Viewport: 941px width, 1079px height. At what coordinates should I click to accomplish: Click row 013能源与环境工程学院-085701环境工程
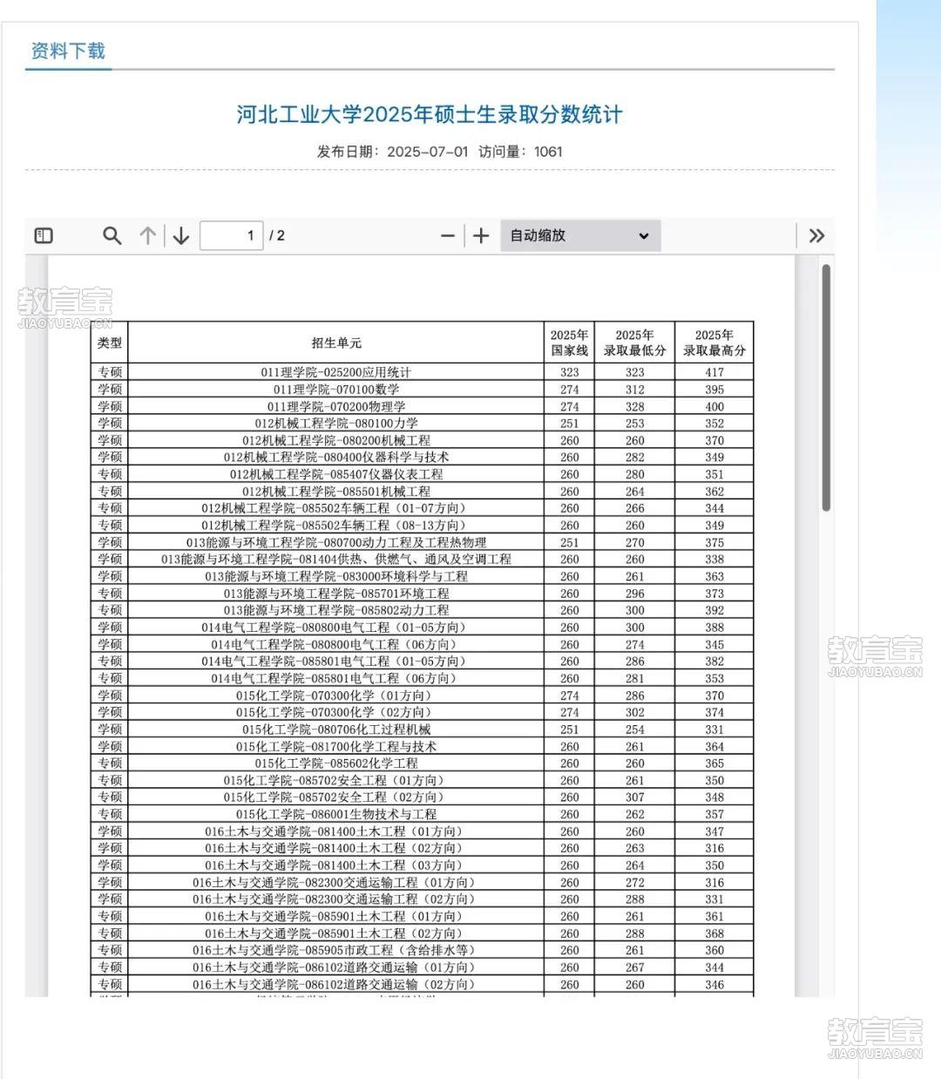click(x=422, y=594)
